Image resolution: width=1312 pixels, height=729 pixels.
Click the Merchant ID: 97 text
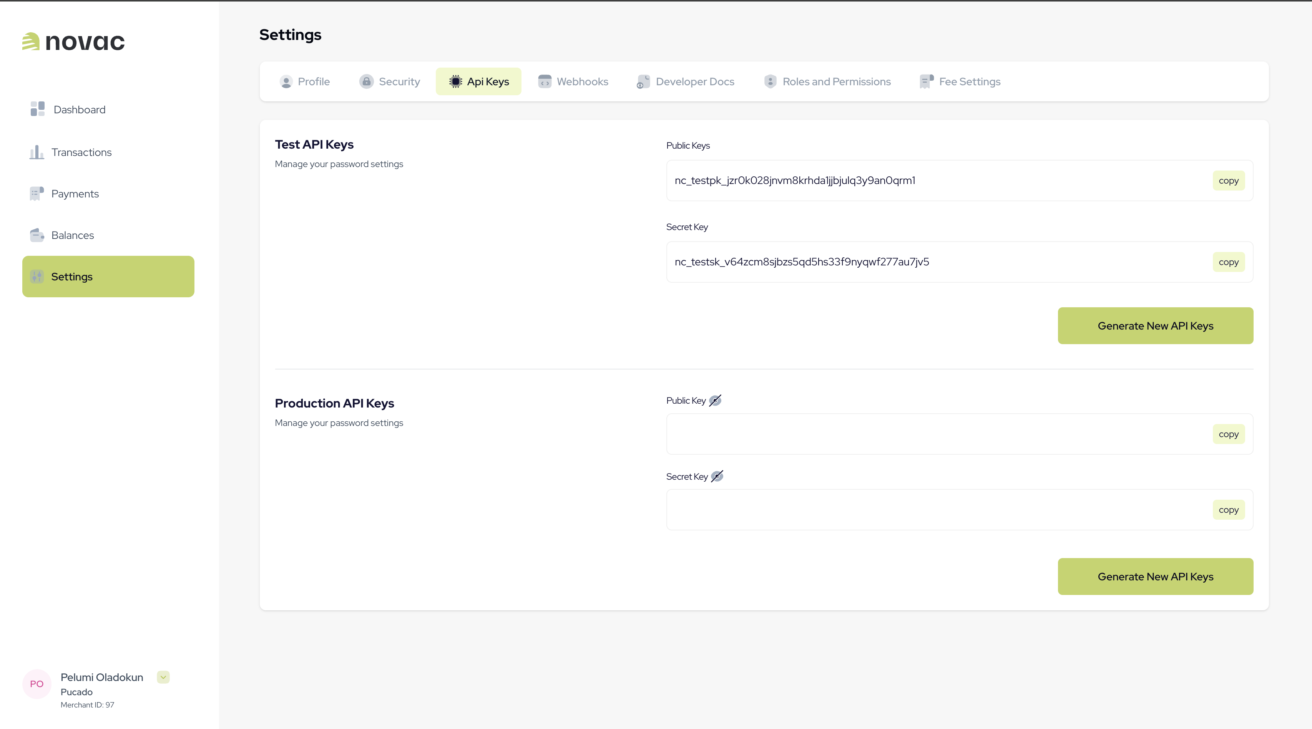click(87, 705)
